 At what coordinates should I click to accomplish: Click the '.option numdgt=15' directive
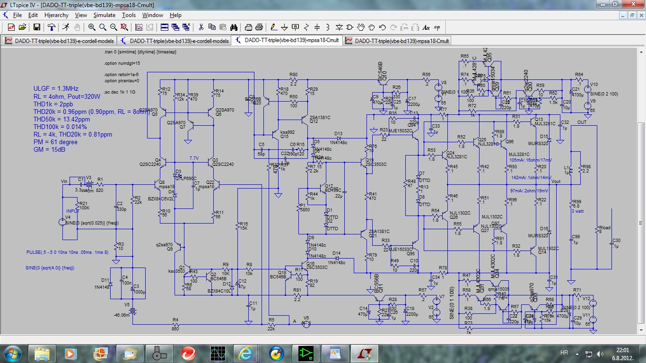tap(122, 63)
